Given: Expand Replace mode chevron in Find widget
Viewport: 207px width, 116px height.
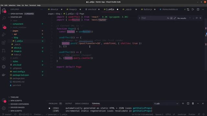Looking at the screenshot, I should [139, 18].
